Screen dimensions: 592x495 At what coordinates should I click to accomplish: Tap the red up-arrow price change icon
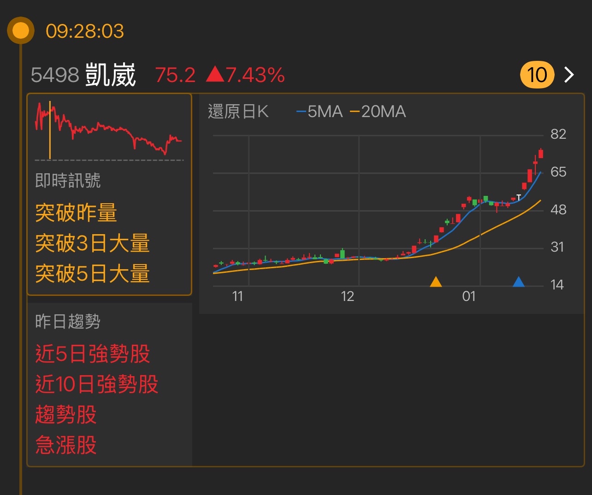(215, 75)
